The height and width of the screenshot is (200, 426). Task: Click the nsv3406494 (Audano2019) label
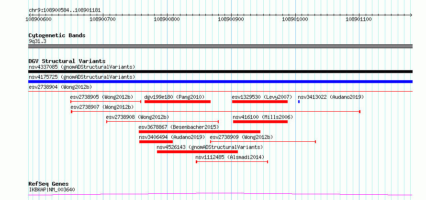click(172, 137)
